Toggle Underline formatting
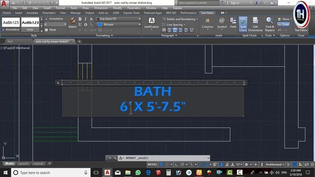The image size is (315, 177). 80,25
